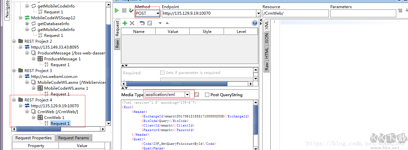Select ProduceMessage 1 in the project tree
Image resolution: width=408 pixels, height=150 pixels.
pos(62,59)
